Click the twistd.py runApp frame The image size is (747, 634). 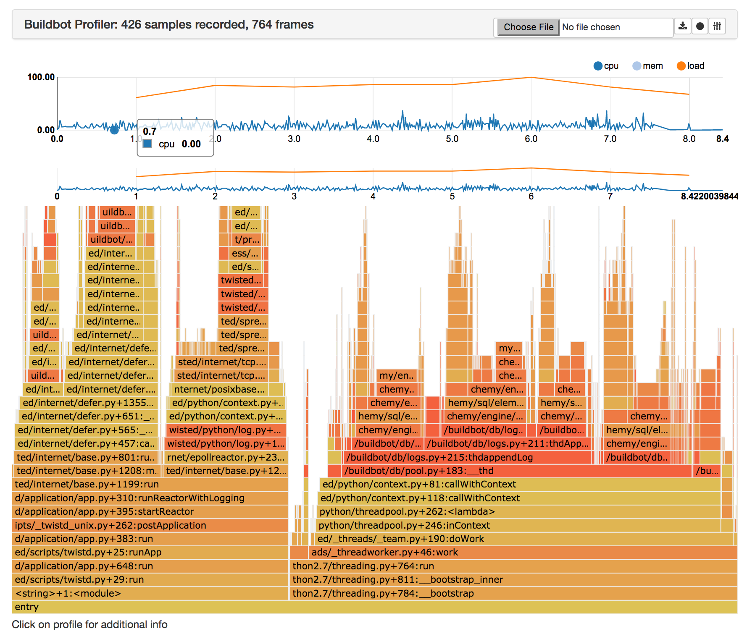tap(147, 552)
